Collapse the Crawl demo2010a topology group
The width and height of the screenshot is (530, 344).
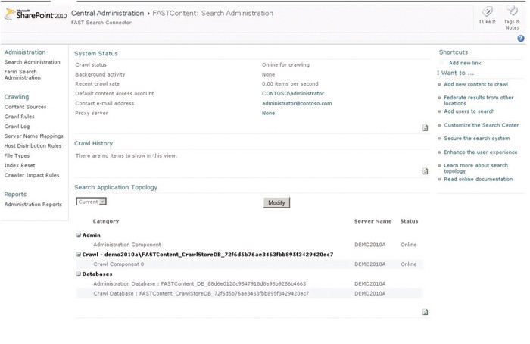pyautogui.click(x=79, y=255)
